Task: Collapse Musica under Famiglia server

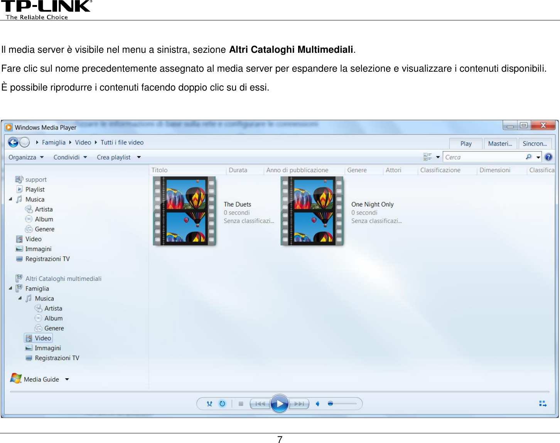Action: [x=20, y=298]
